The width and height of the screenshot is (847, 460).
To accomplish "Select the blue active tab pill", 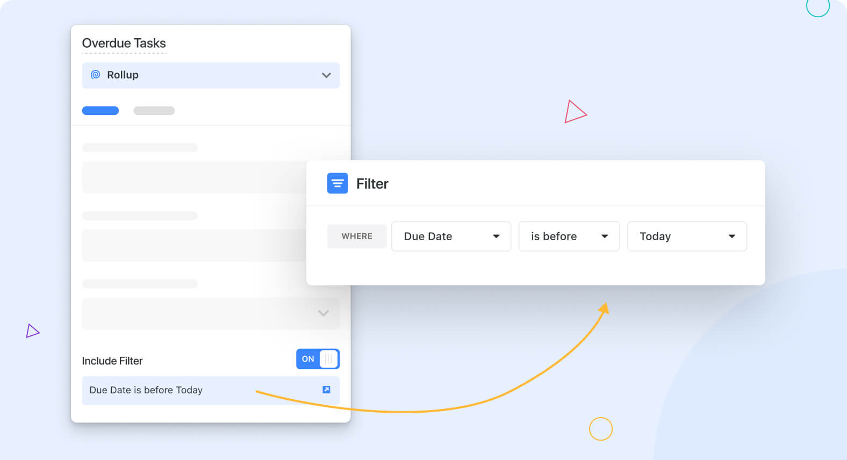I will (x=101, y=111).
